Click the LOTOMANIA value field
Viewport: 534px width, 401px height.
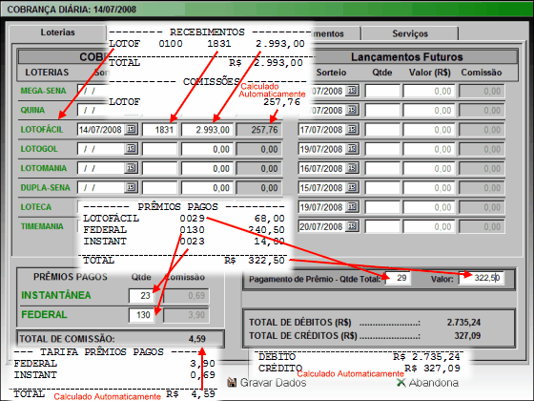(x=208, y=168)
